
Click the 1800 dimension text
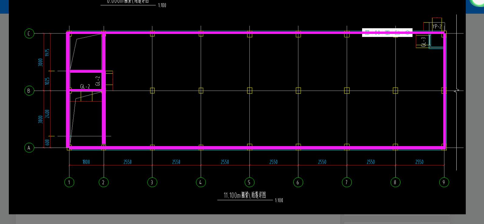click(x=86, y=162)
